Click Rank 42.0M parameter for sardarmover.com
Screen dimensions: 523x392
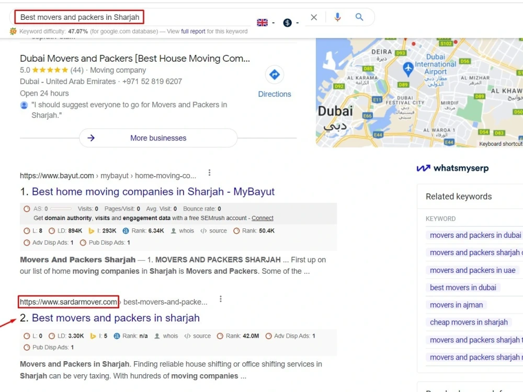click(x=238, y=336)
